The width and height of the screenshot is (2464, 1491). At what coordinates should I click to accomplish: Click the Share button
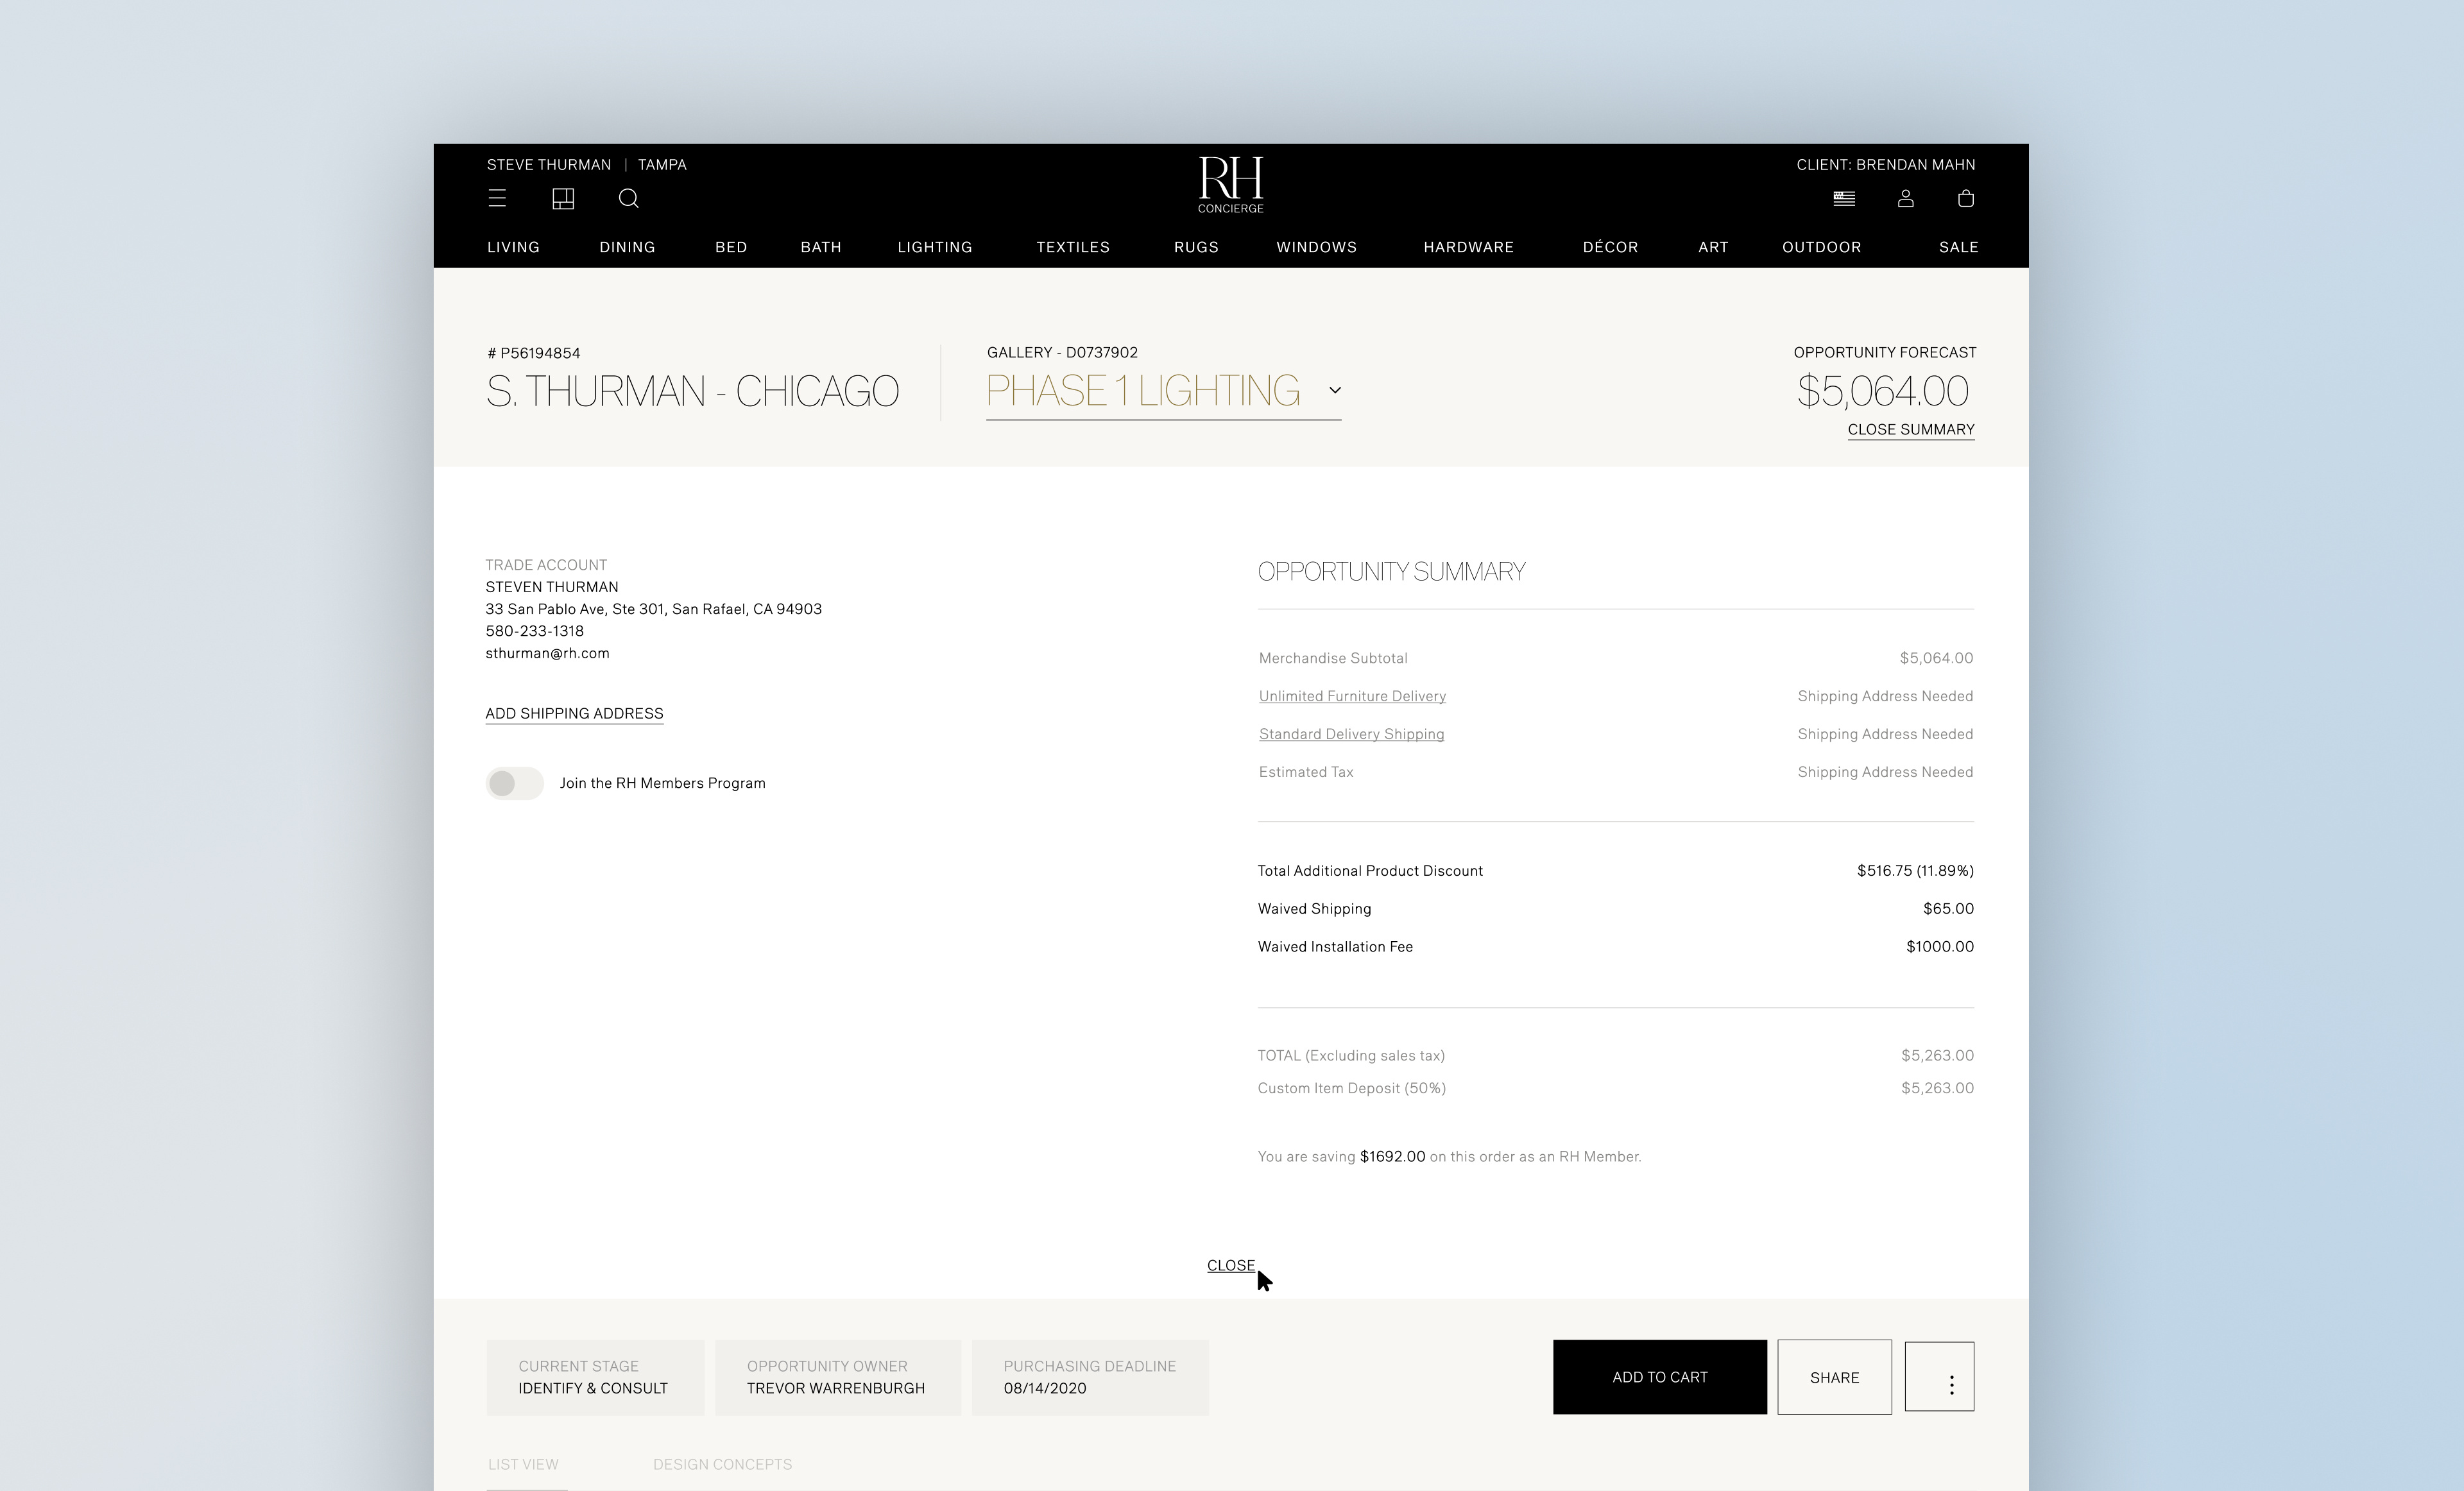click(1834, 1377)
